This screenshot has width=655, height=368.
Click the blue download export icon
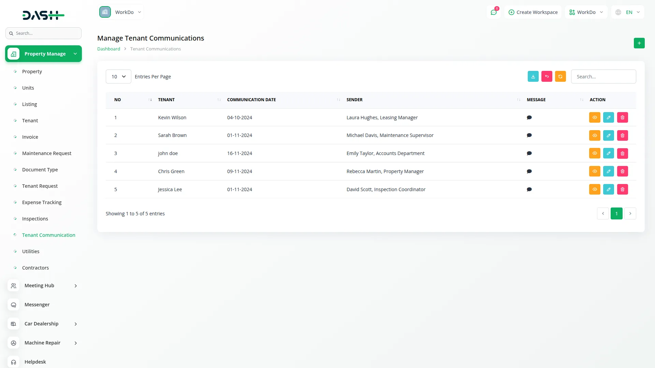click(533, 77)
